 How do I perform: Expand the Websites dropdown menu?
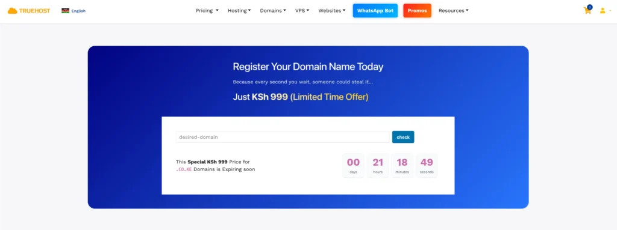coord(332,11)
